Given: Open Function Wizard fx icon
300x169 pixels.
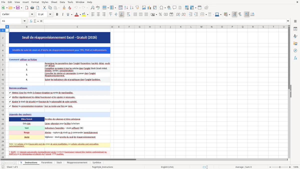Looking at the screenshot, I should [31, 21].
